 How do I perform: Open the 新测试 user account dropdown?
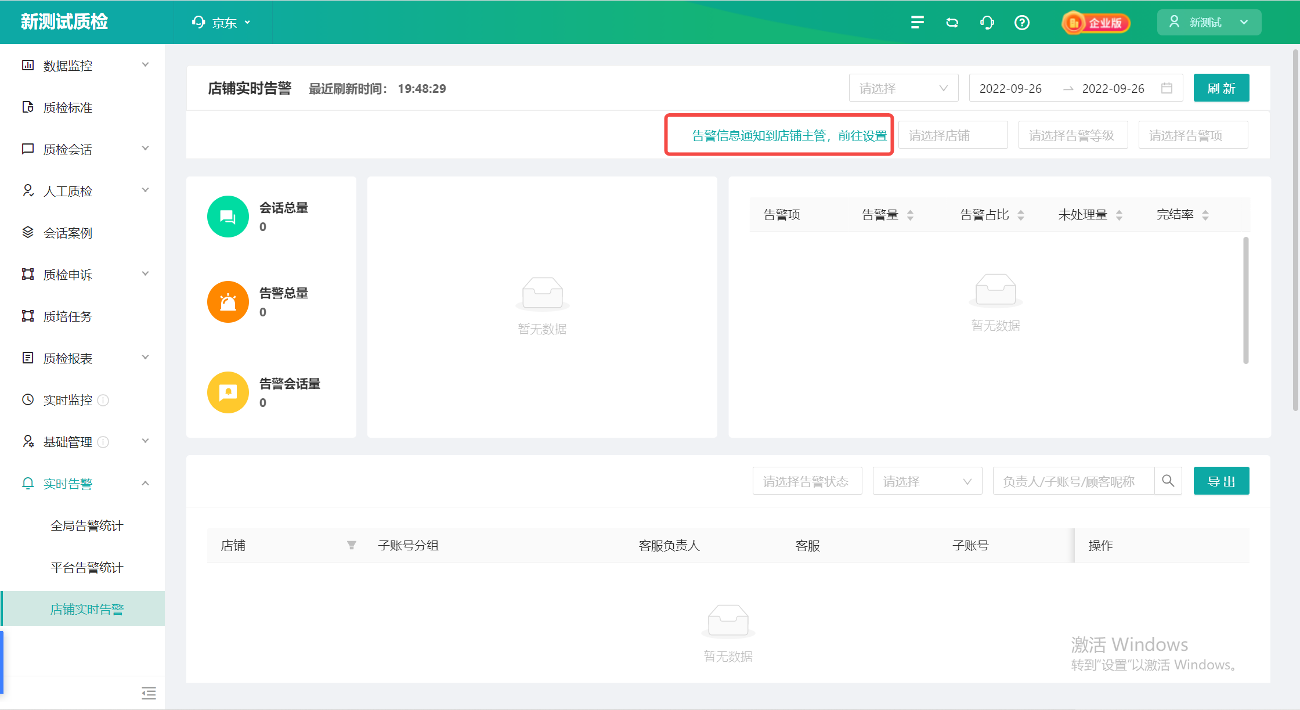[1209, 23]
